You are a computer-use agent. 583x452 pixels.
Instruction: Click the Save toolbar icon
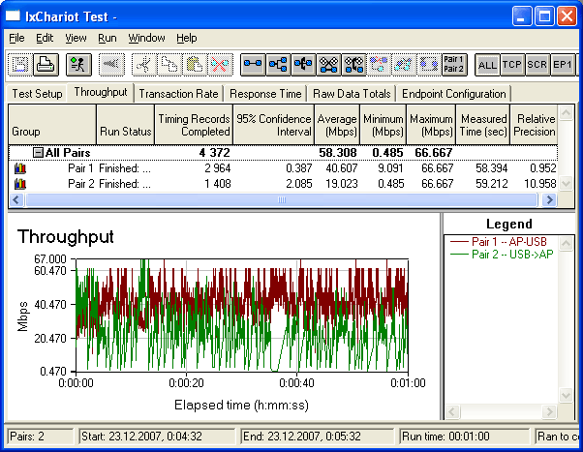pos(20,65)
